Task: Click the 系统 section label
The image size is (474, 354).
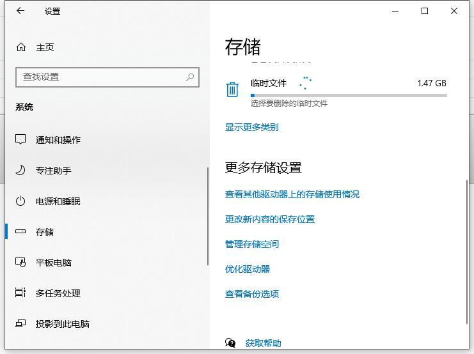Action: point(24,107)
